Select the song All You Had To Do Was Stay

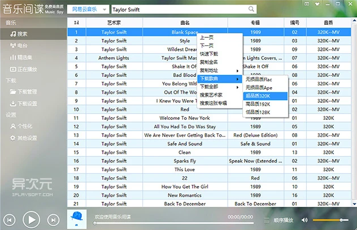[185, 127]
